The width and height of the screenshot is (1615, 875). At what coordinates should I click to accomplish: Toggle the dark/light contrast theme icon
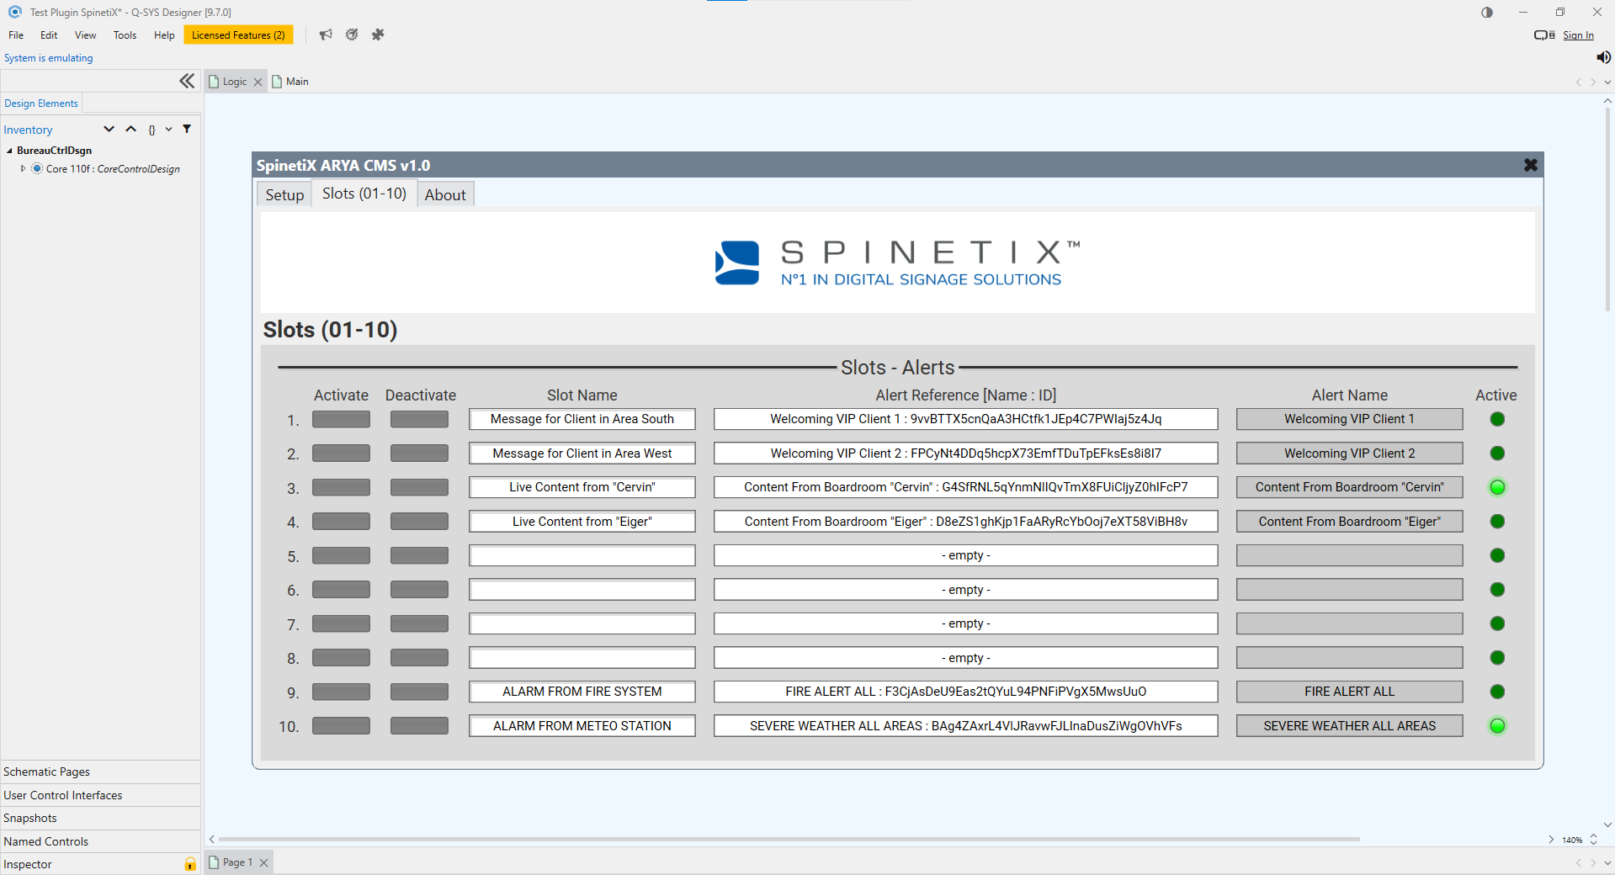[x=1487, y=13]
